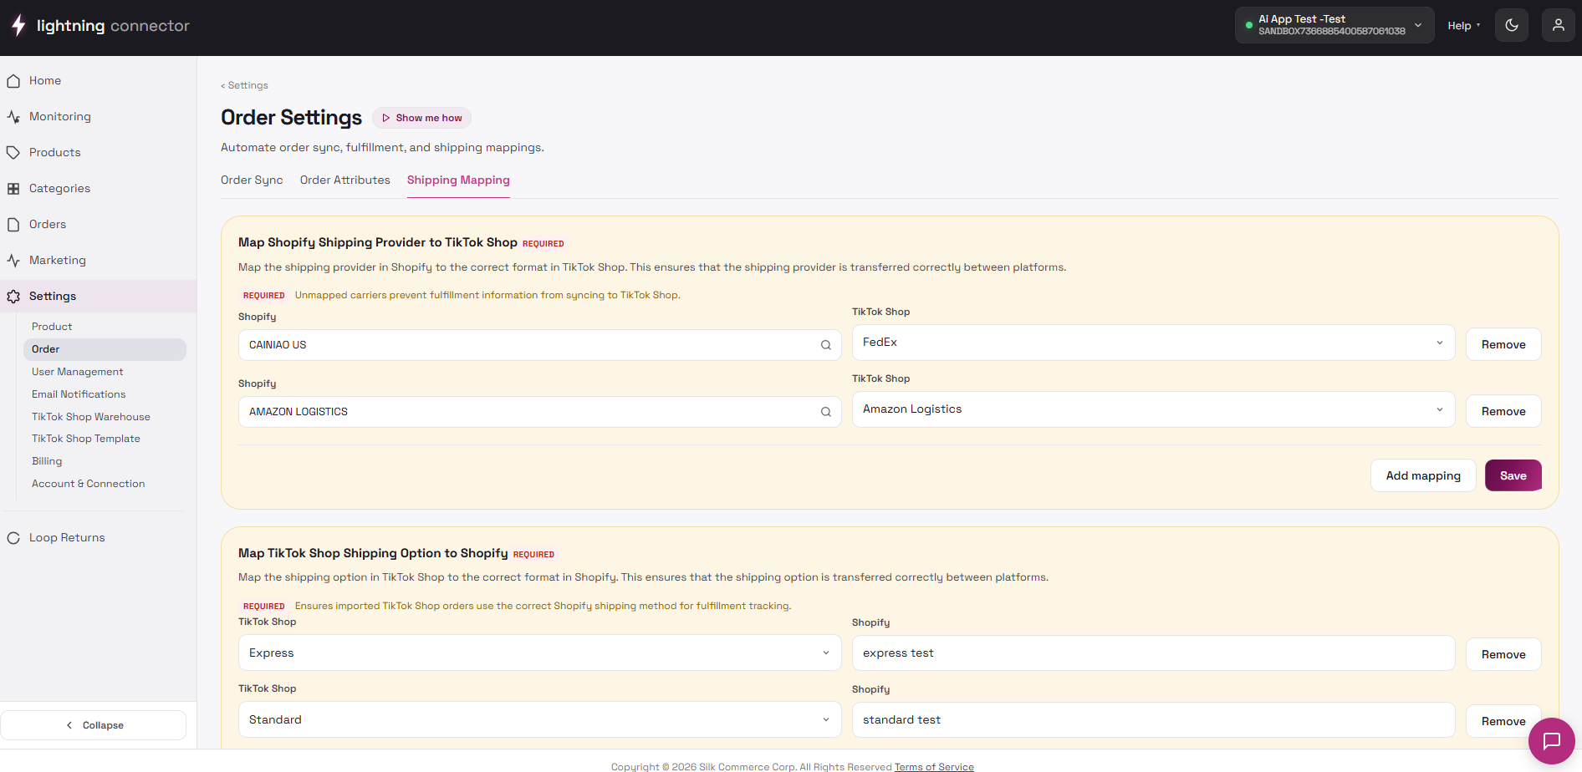Click the Orders document icon
The height and width of the screenshot is (772, 1582).
[13, 225]
